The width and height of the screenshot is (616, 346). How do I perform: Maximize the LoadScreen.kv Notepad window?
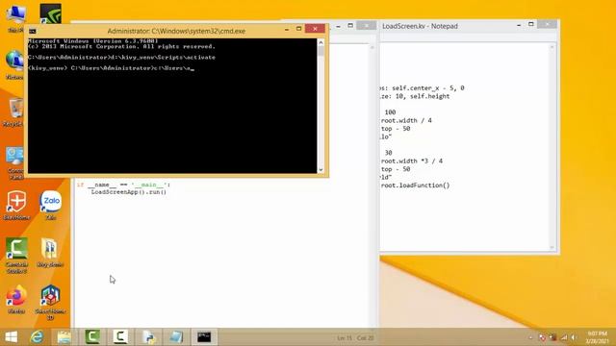coord(530,24)
